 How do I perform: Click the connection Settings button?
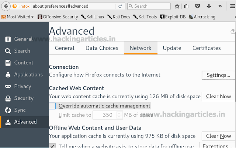pyautogui.click(x=218, y=75)
